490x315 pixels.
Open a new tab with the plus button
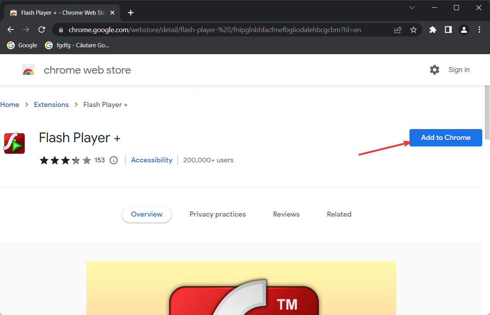(x=131, y=13)
